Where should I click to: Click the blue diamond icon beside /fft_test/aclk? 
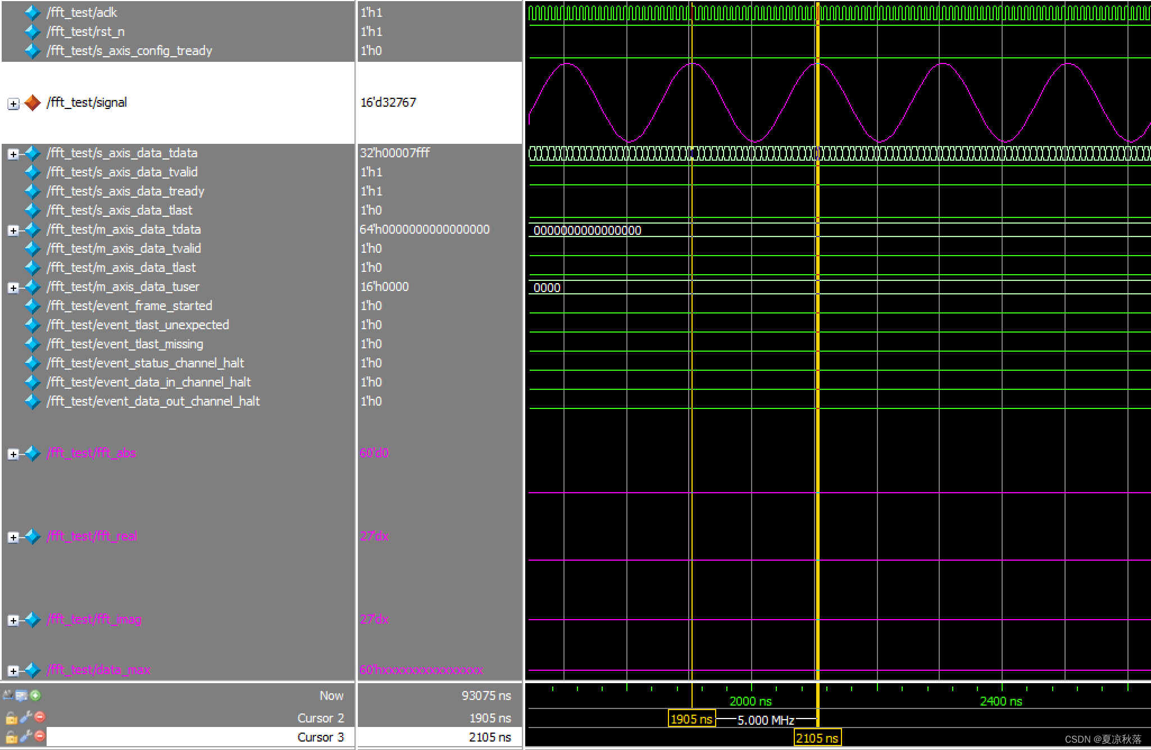(33, 12)
